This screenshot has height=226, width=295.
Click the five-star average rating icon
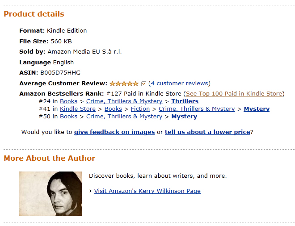[124, 84]
